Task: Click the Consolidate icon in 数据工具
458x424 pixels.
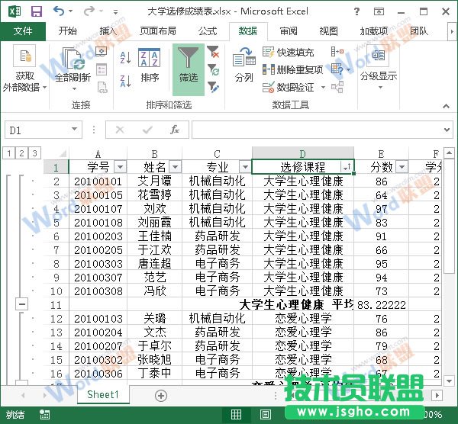Action: tap(337, 52)
